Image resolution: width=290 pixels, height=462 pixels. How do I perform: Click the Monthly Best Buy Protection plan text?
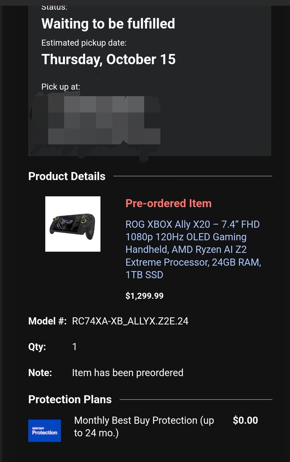coord(144,427)
